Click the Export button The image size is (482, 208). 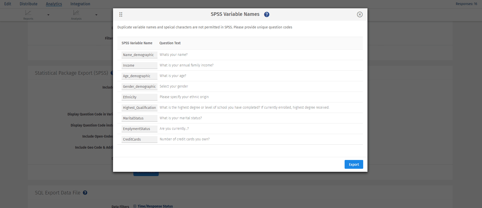(354, 164)
